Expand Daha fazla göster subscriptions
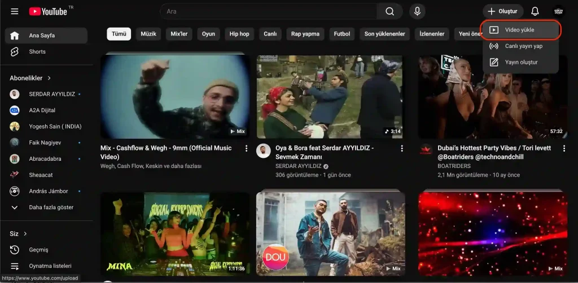The height and width of the screenshot is (283, 578). click(x=51, y=207)
